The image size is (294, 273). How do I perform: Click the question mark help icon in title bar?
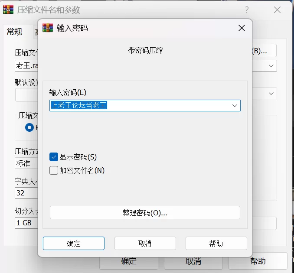click(247, 10)
